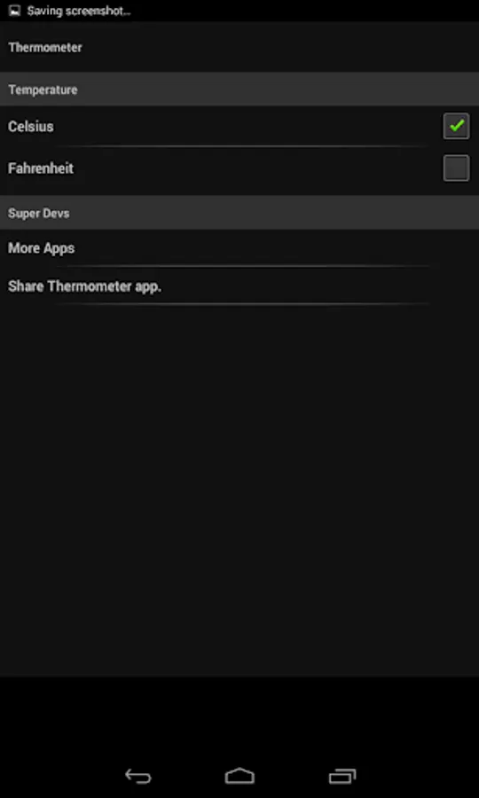Select the Celsius row label
This screenshot has width=479, height=798.
pos(30,126)
